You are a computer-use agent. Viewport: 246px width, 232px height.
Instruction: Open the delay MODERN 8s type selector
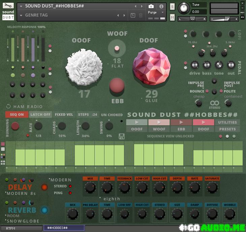click(21, 193)
